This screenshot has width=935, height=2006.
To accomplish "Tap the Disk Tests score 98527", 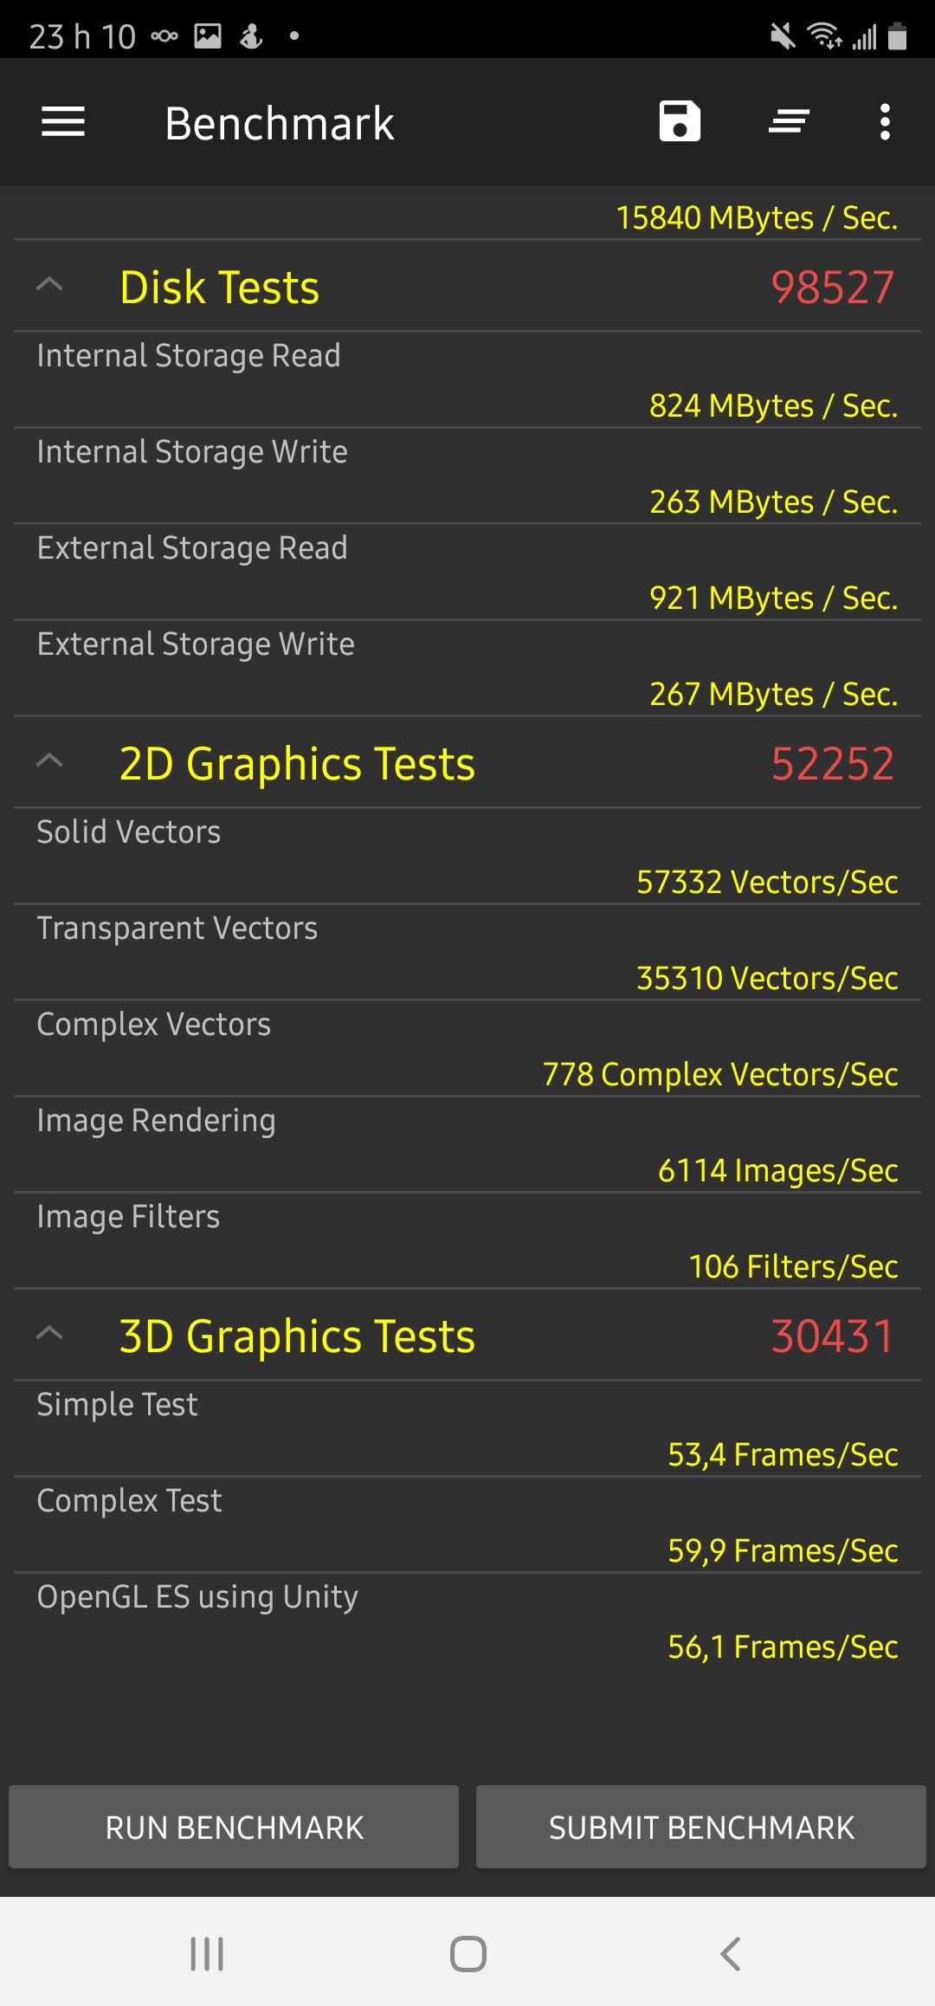I will click(x=831, y=288).
